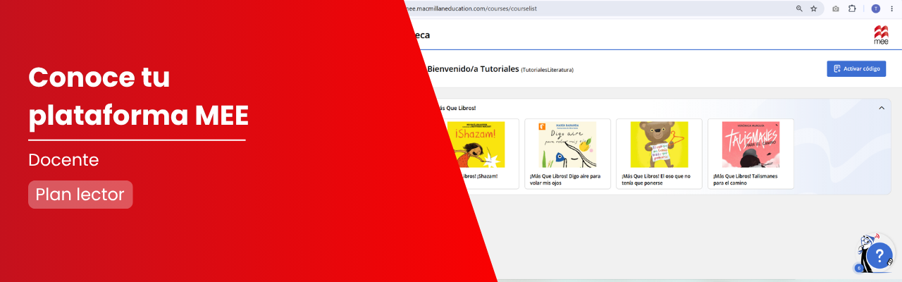902x282 pixels.
Task: Click the Activar código button
Action: [856, 68]
